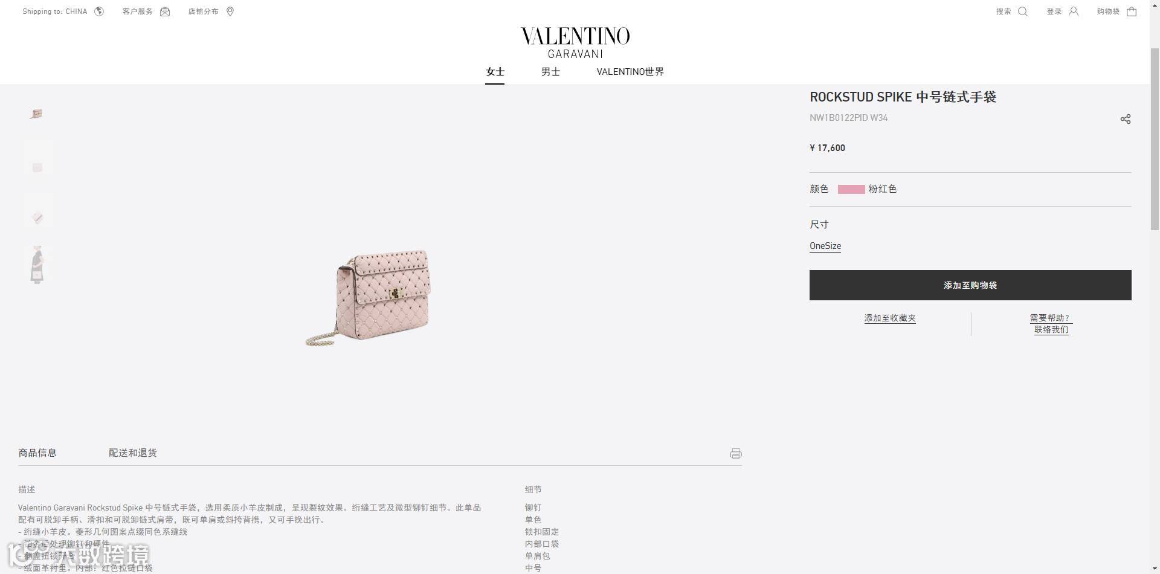This screenshot has height=574, width=1160.
Task: Click the share icon beside product code
Action: pyautogui.click(x=1126, y=119)
